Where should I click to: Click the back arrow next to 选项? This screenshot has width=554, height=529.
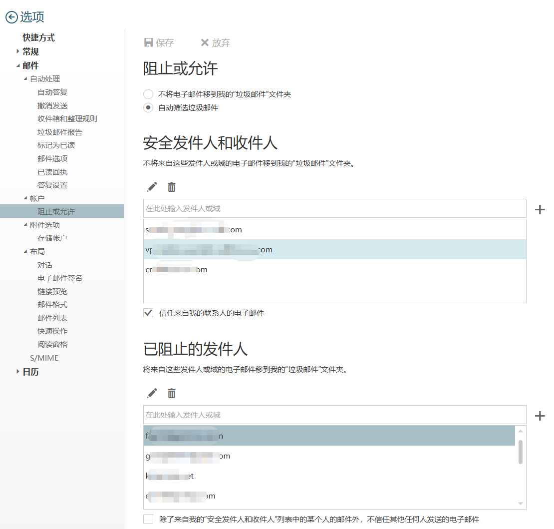click(x=11, y=17)
